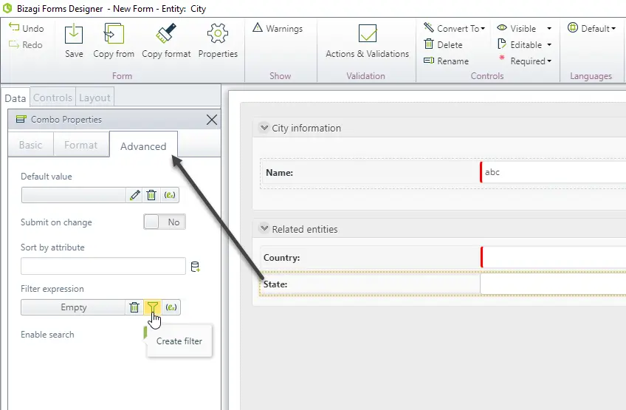
Task: Open form Properties gear
Action: click(x=218, y=41)
